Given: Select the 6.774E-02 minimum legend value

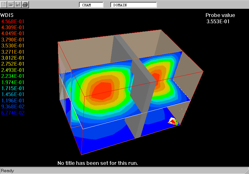Looking at the screenshot, I should [13, 113].
